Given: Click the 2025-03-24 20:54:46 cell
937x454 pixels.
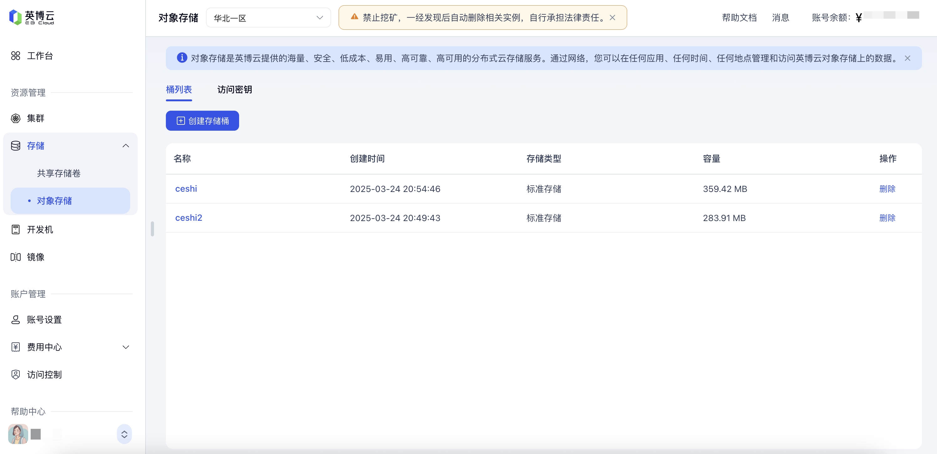Looking at the screenshot, I should pos(395,189).
